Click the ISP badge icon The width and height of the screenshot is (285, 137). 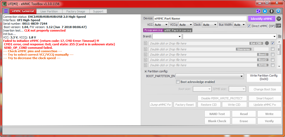278,26
